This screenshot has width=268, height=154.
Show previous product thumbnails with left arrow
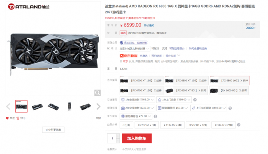8,106
